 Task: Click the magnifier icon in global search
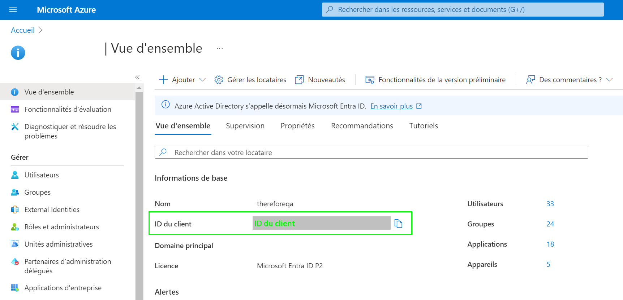330,9
